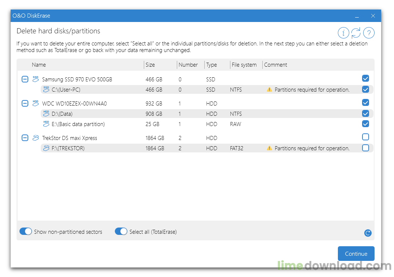The width and height of the screenshot is (394, 277).
Task: Click the Select all (TotalErase) label
Action: pyautogui.click(x=153, y=232)
